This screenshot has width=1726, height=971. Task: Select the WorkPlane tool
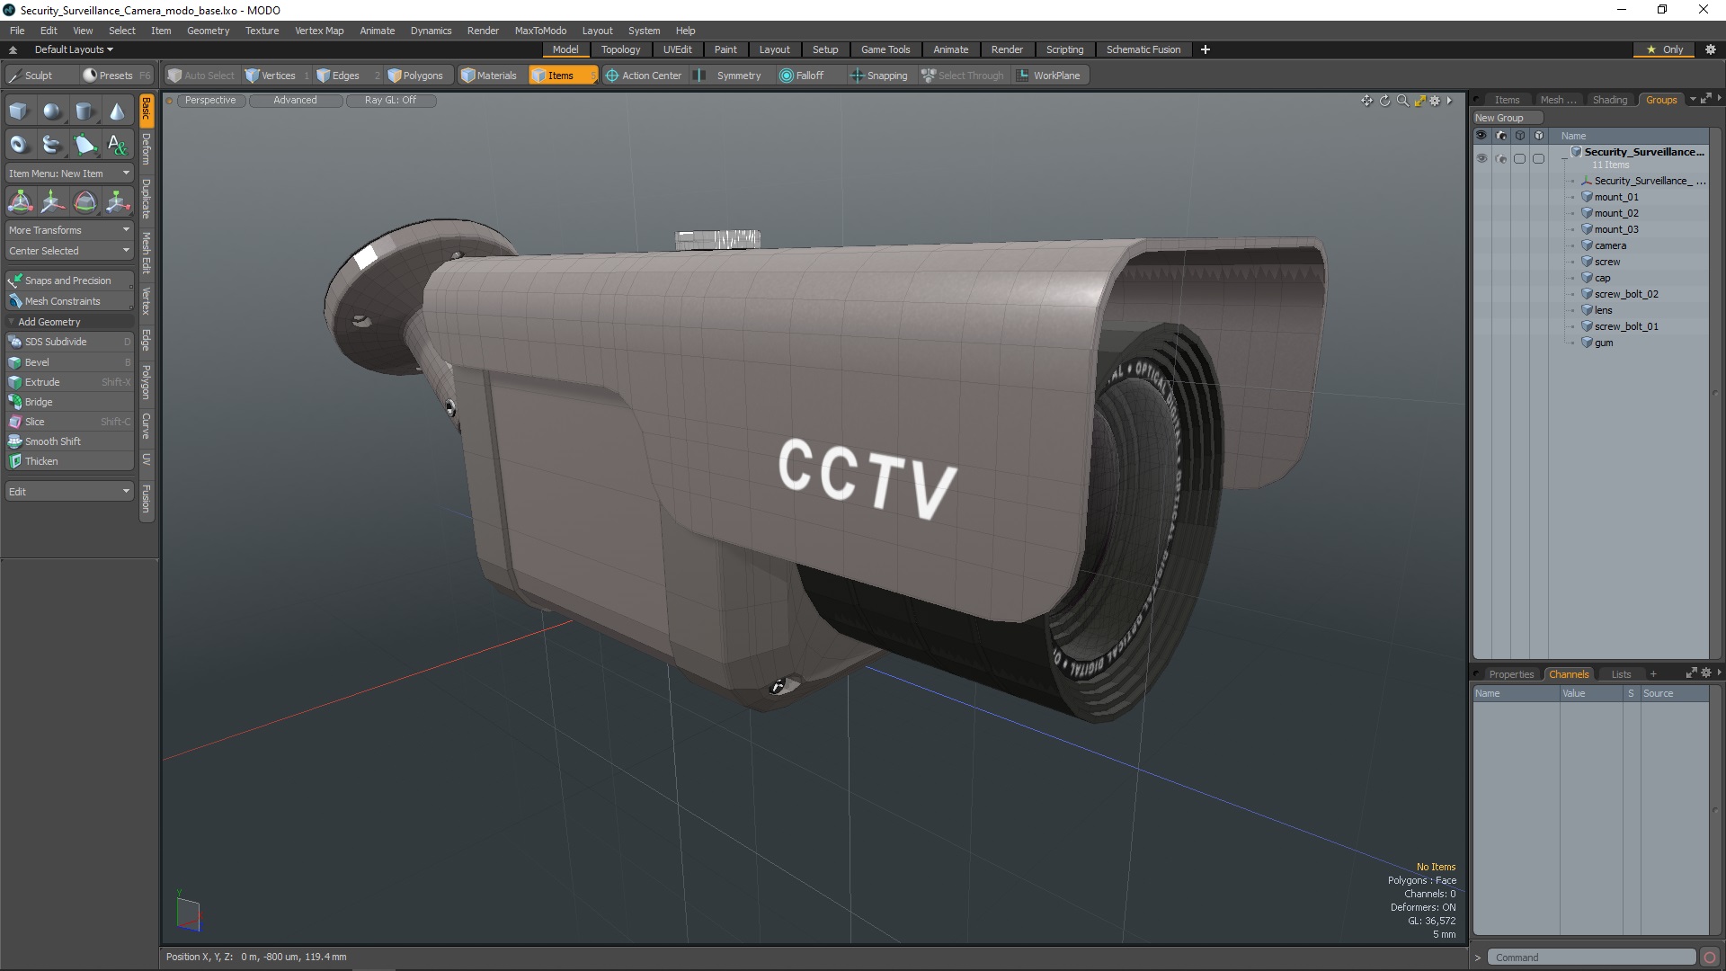[x=1048, y=75]
